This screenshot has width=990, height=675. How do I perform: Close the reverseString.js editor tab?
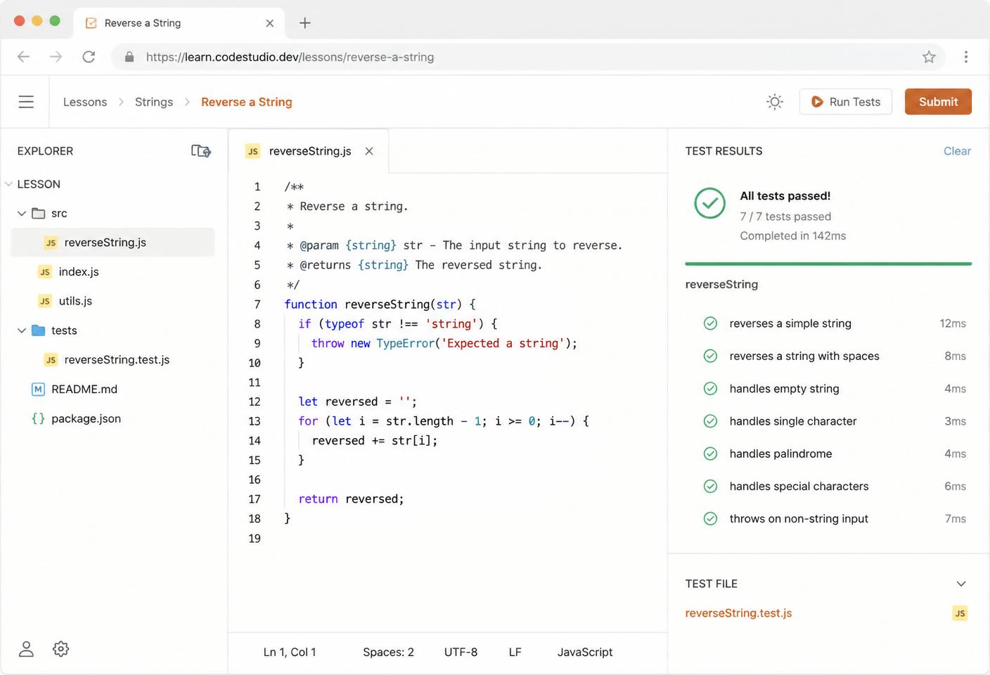coord(369,151)
